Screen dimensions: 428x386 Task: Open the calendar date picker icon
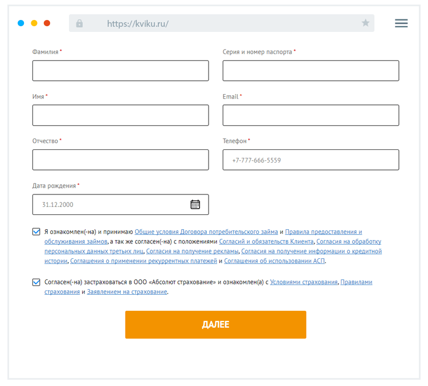(195, 204)
